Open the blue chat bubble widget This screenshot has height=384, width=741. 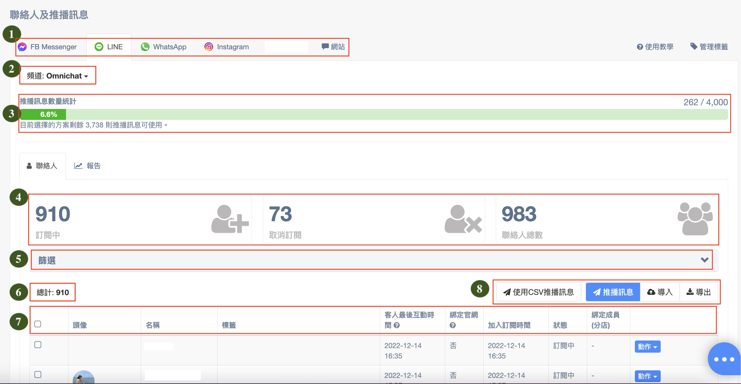coord(724,359)
